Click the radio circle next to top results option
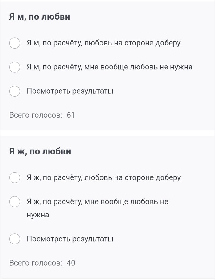 coord(14,91)
